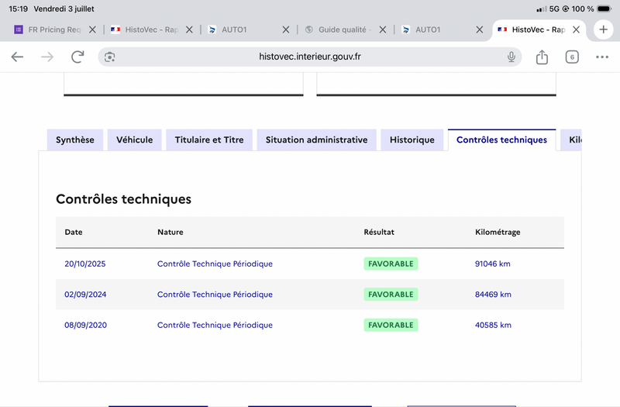Add a new browser tab
The image size is (620, 407).
coord(603,29)
